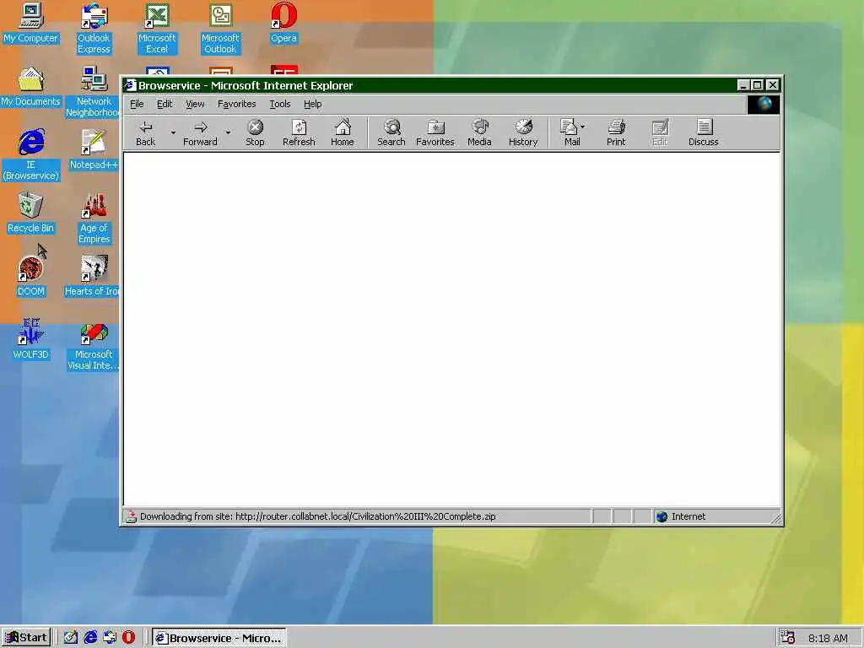Screen dimensions: 864x648
Task: Click the system tray scheduler icon
Action: 787,638
